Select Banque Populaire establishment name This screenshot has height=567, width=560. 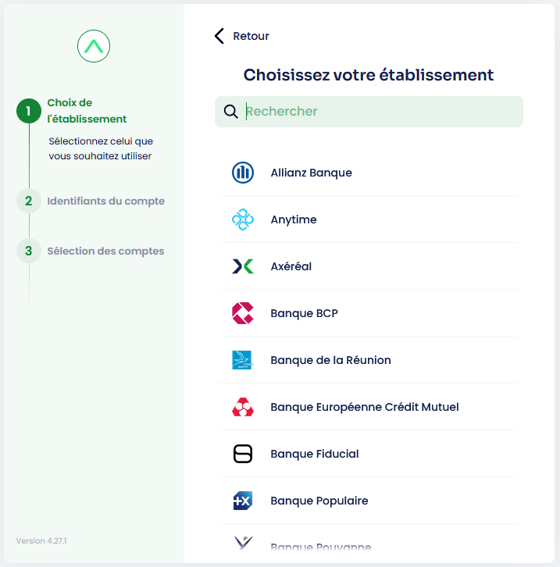coord(319,501)
